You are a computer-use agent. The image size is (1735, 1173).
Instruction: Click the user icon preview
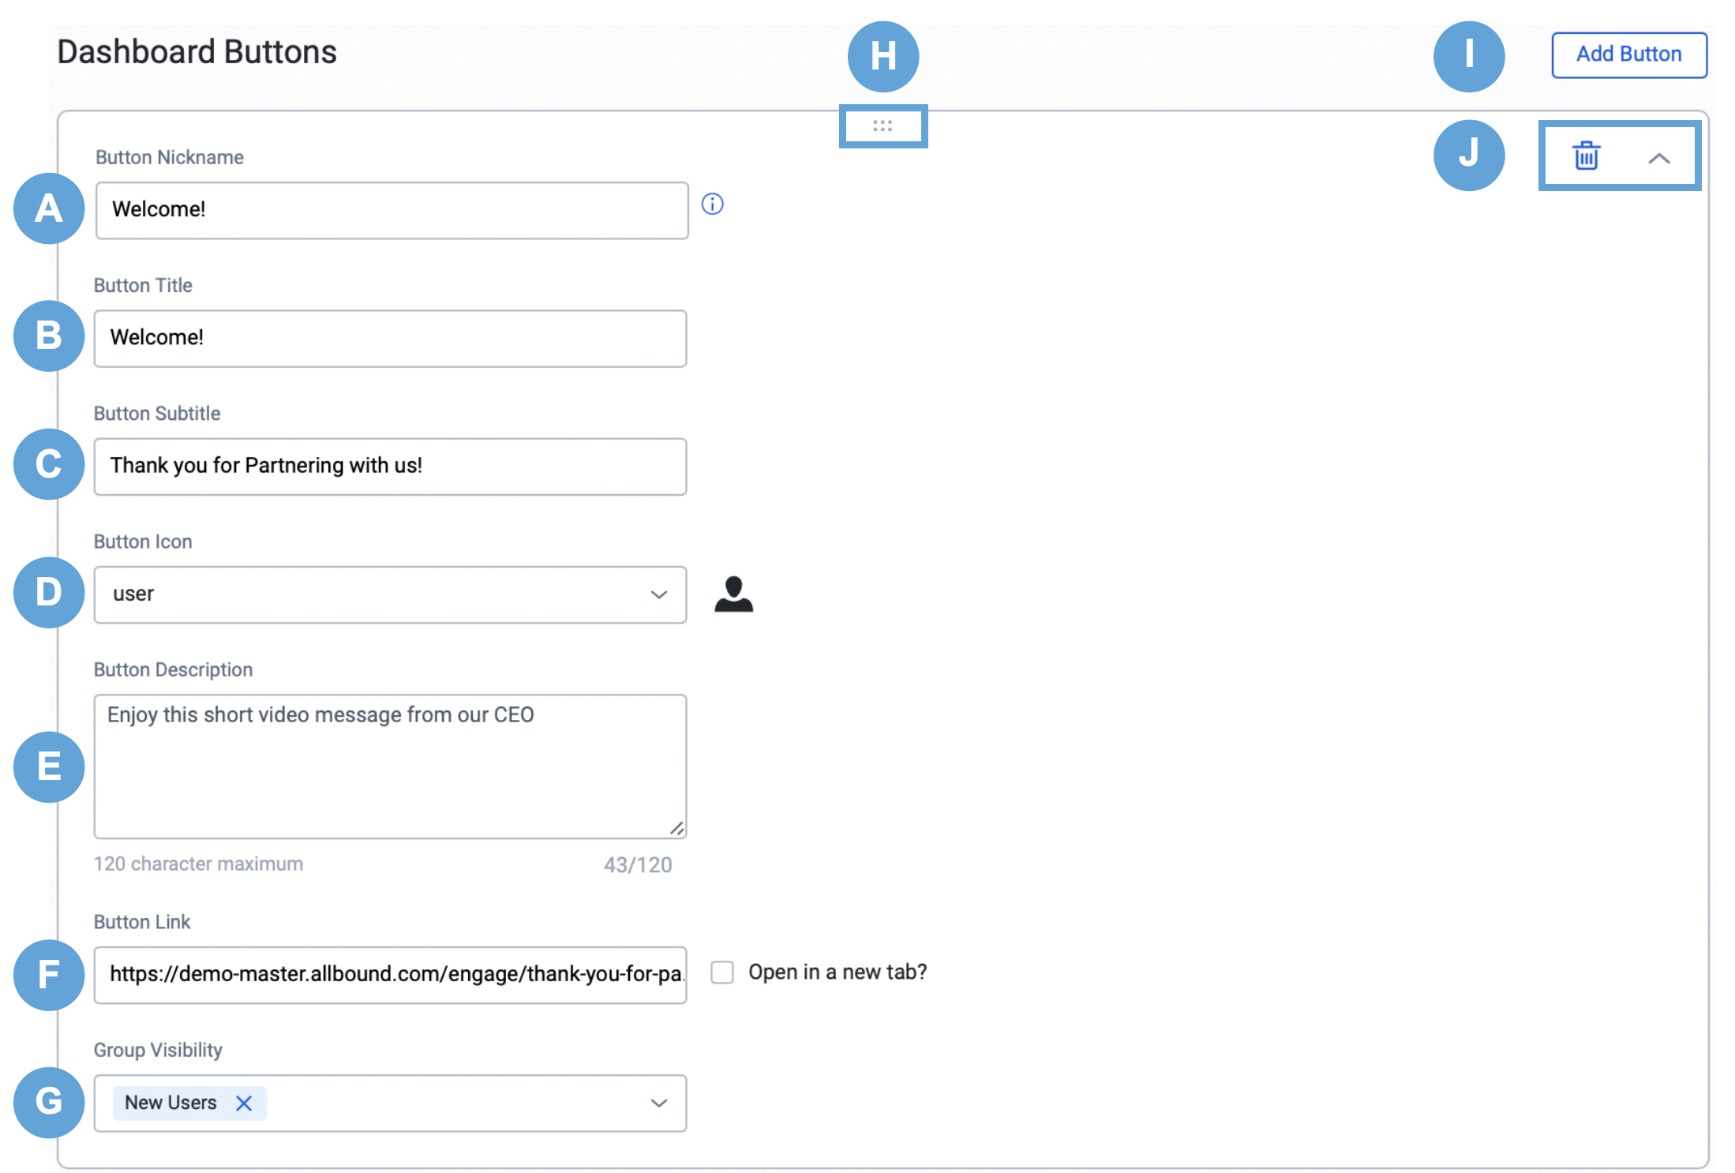tap(733, 594)
